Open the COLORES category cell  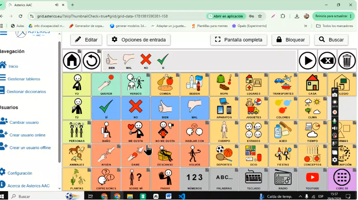click(x=283, y=108)
